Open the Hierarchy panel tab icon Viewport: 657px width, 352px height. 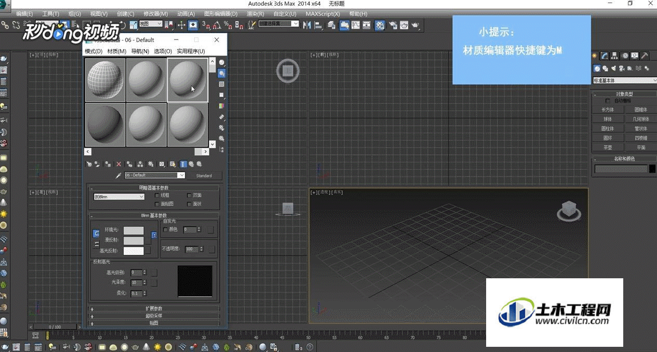click(x=614, y=56)
